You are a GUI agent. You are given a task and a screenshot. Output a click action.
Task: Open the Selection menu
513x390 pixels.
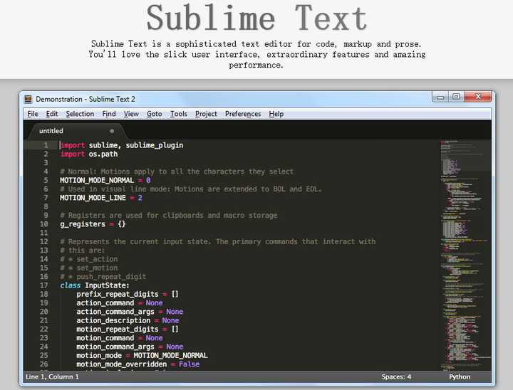click(80, 114)
